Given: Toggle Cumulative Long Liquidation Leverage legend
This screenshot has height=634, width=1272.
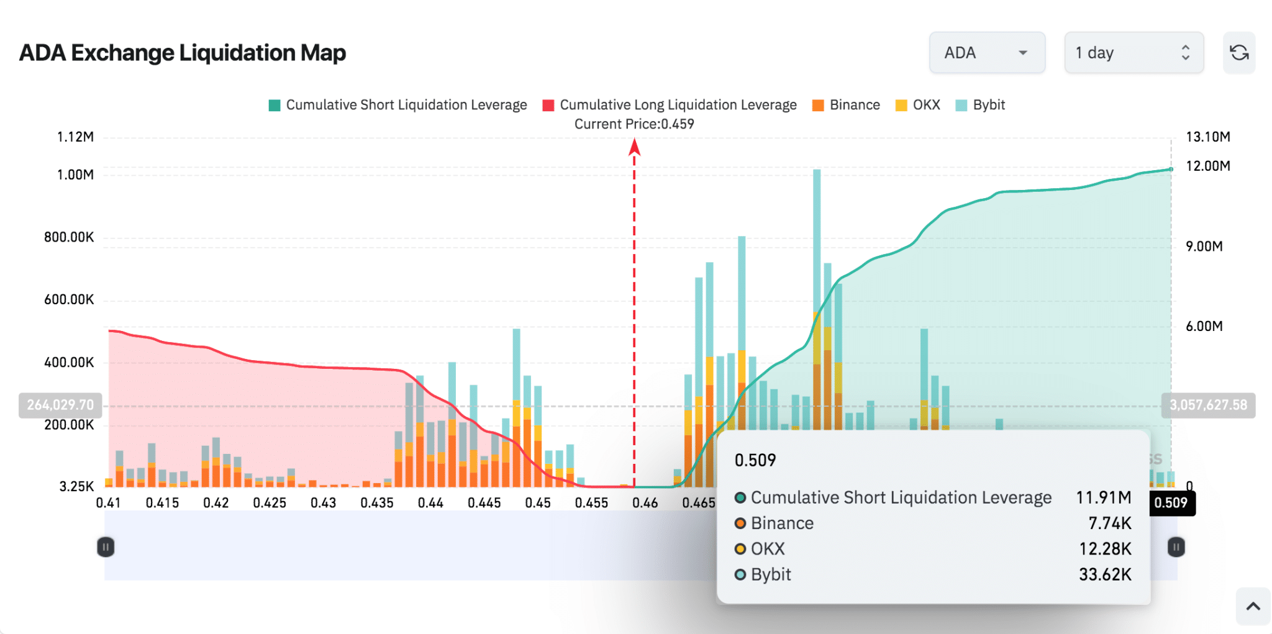Looking at the screenshot, I should [x=670, y=105].
